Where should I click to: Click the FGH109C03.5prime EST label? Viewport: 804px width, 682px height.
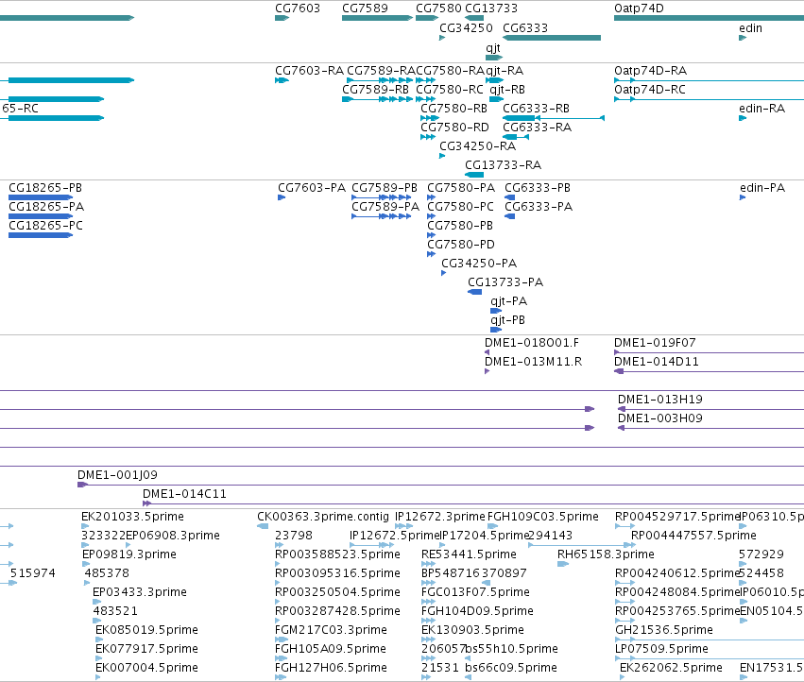[543, 517]
